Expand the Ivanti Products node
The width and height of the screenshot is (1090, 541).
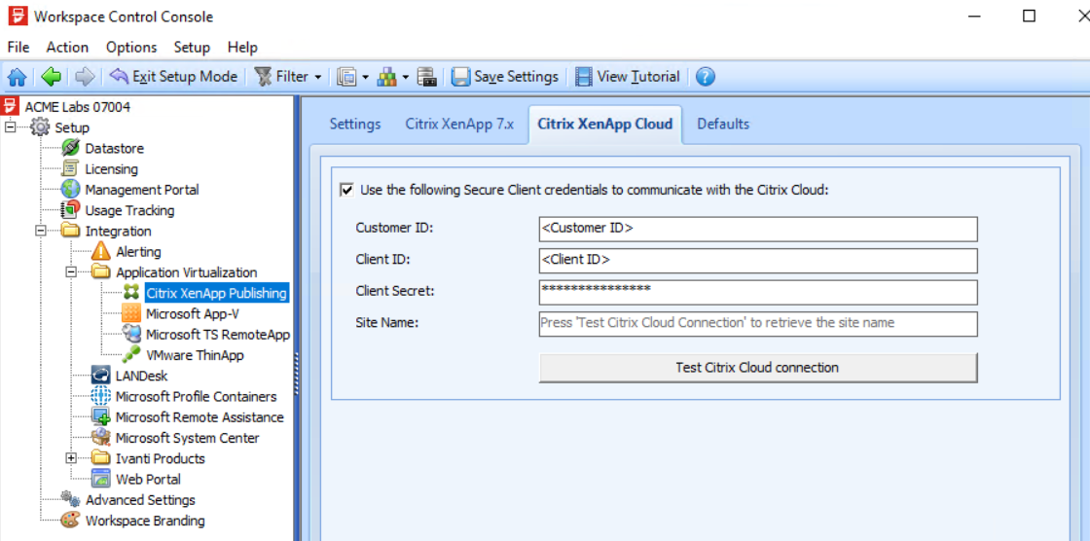point(71,458)
